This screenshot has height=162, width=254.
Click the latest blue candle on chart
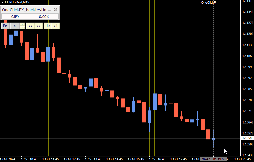pyautogui.click(x=213, y=139)
